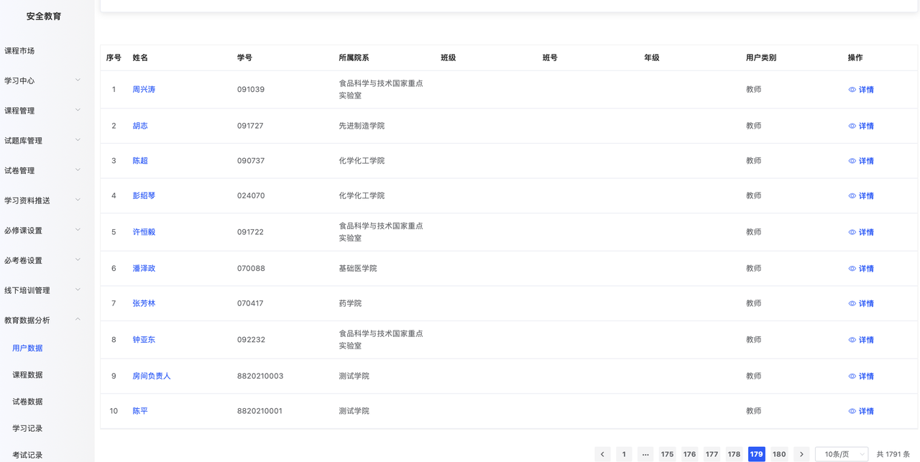Click the eye icon in 潘泽政's row
Image resolution: width=920 pixels, height=462 pixels.
coord(852,269)
